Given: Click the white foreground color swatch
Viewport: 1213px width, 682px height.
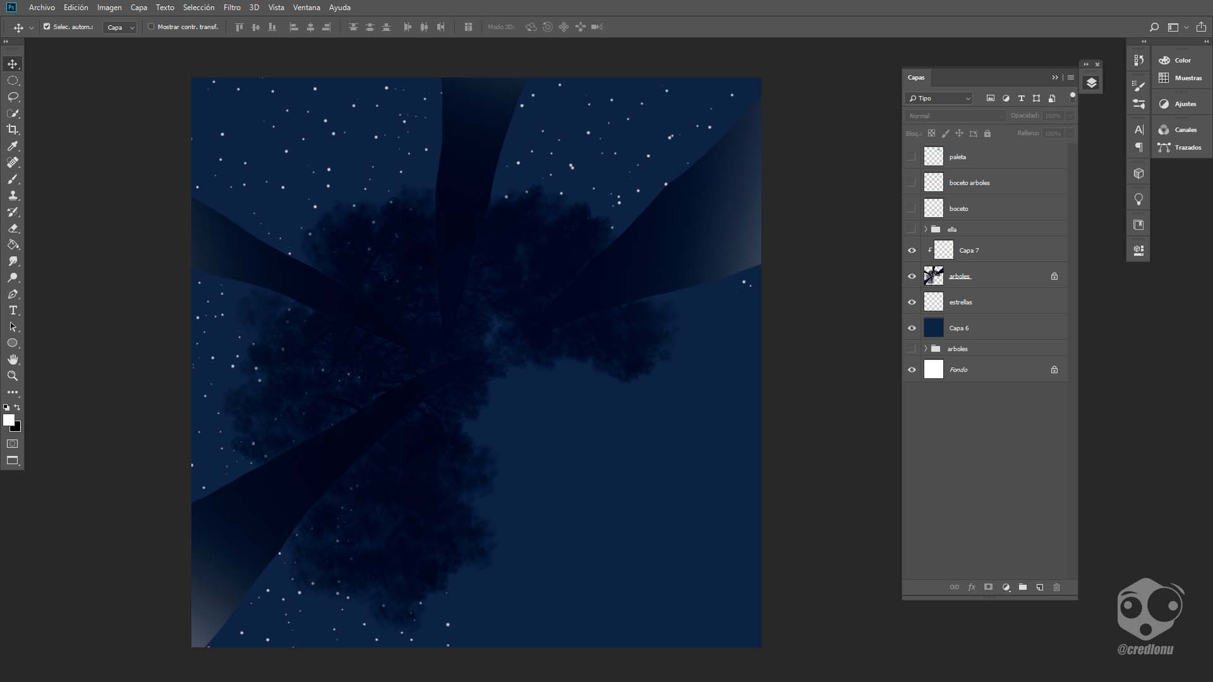Looking at the screenshot, I should click(x=8, y=420).
